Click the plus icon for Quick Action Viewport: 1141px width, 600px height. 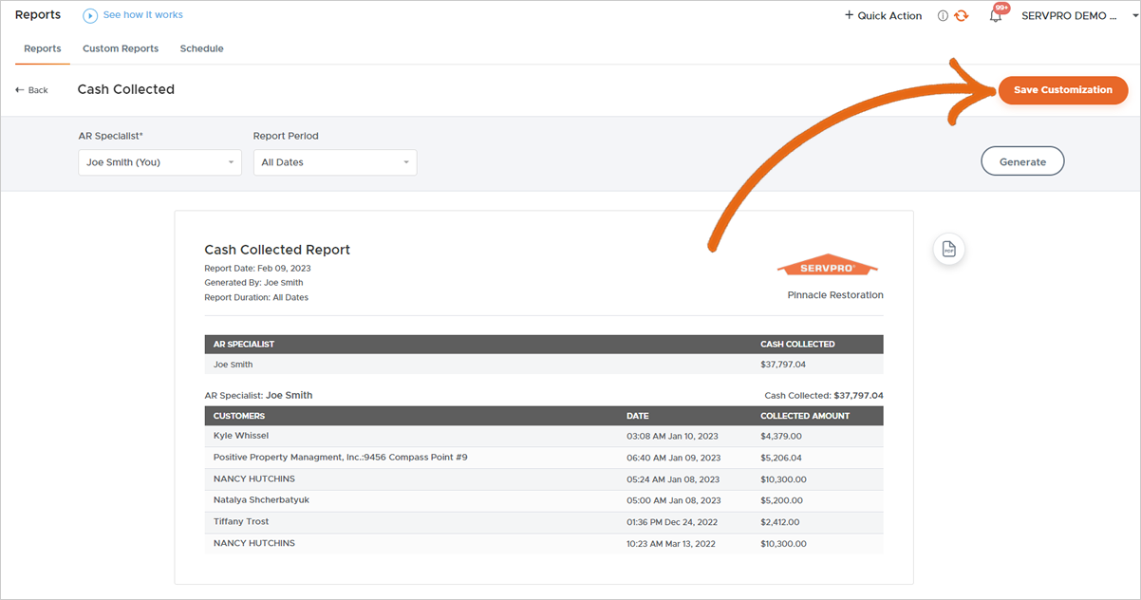849,15
